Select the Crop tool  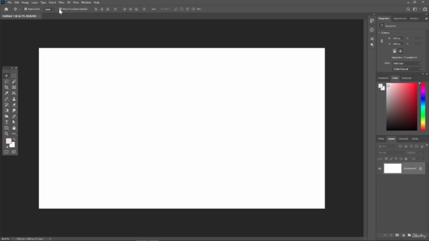point(6,88)
